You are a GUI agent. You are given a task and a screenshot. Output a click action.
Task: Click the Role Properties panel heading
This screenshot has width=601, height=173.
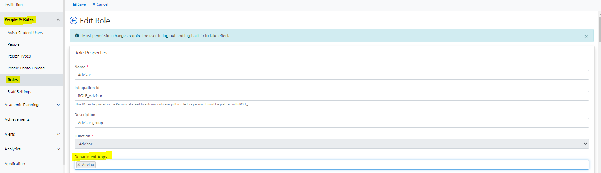[x=91, y=53]
